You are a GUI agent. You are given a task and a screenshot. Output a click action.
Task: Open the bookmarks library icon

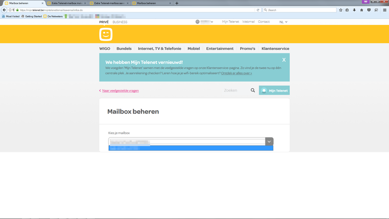347,10
